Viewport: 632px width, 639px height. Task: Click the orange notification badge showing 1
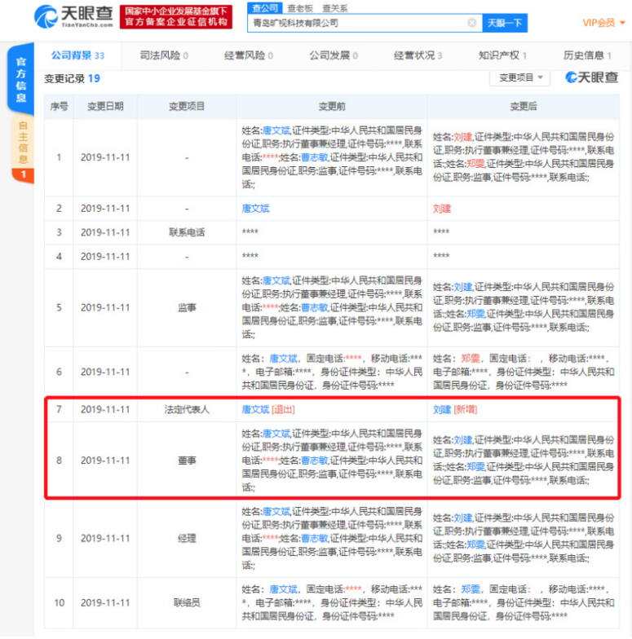click(23, 174)
